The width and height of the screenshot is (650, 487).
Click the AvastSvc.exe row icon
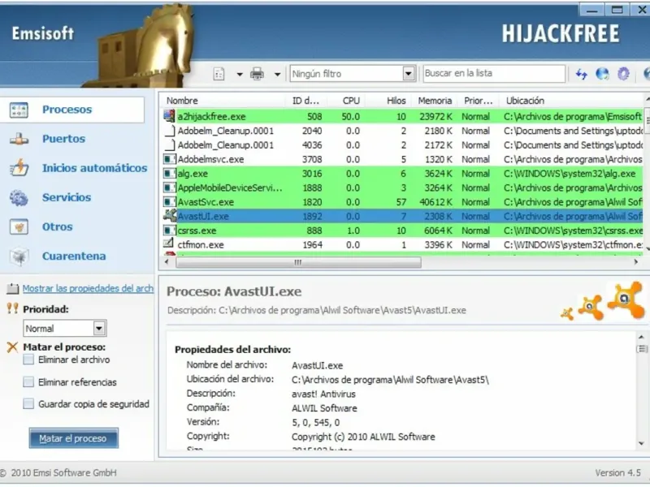point(170,201)
